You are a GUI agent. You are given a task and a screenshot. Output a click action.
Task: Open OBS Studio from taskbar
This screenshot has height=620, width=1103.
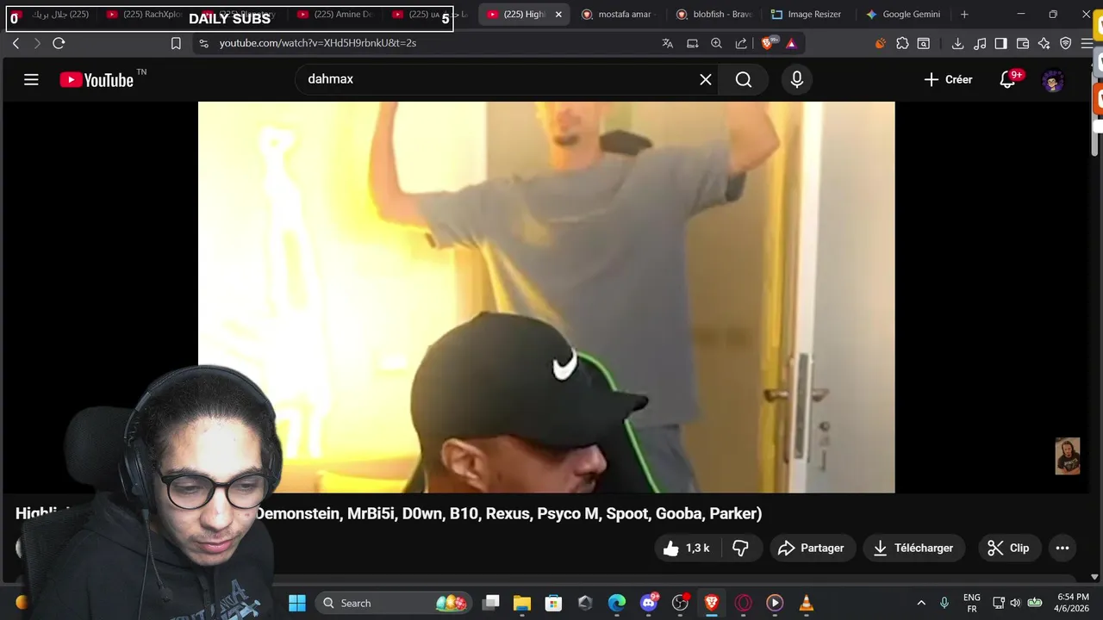click(x=680, y=603)
